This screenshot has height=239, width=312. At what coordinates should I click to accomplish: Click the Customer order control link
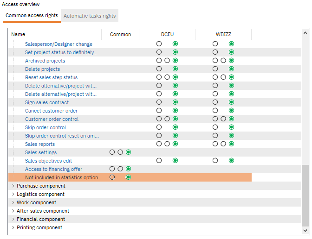52,119
